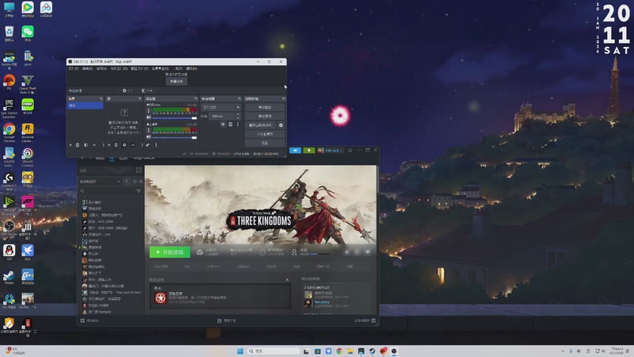
Task: Close the activity post with X in Steam
Action: tap(287, 280)
